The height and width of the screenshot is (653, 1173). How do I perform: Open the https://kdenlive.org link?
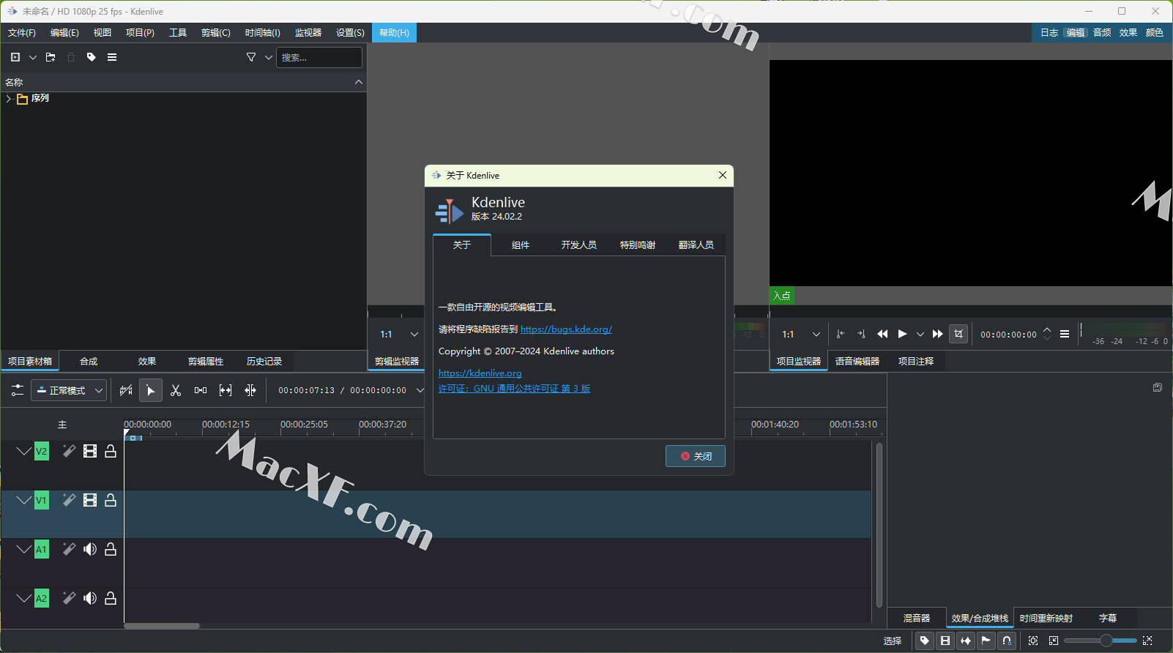click(x=480, y=373)
